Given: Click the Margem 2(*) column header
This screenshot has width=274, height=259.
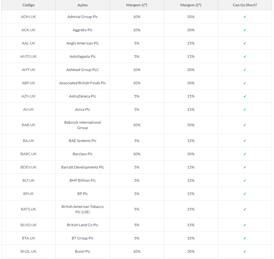Looking at the screenshot, I should coord(191,5).
